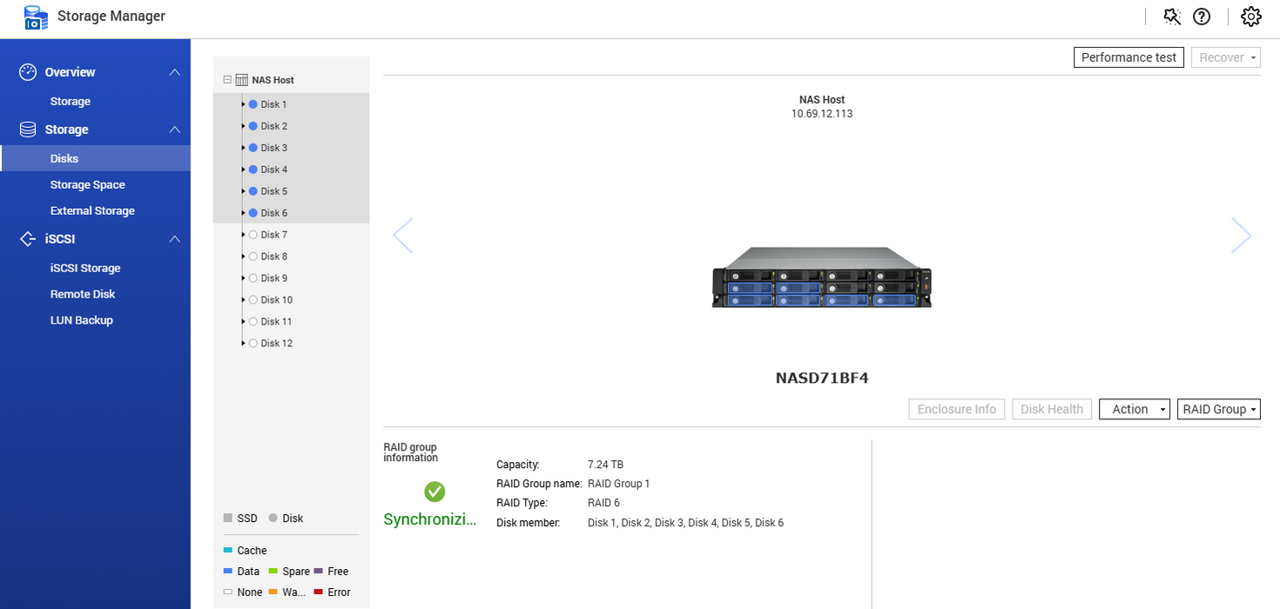Show previous enclosure with left arrow
Image resolution: width=1280 pixels, height=609 pixels.
pyautogui.click(x=402, y=235)
